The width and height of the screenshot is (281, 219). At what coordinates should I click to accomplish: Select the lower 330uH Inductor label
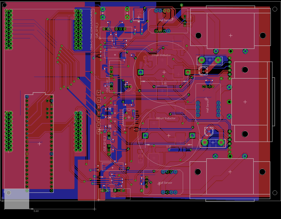[x=166, y=118]
